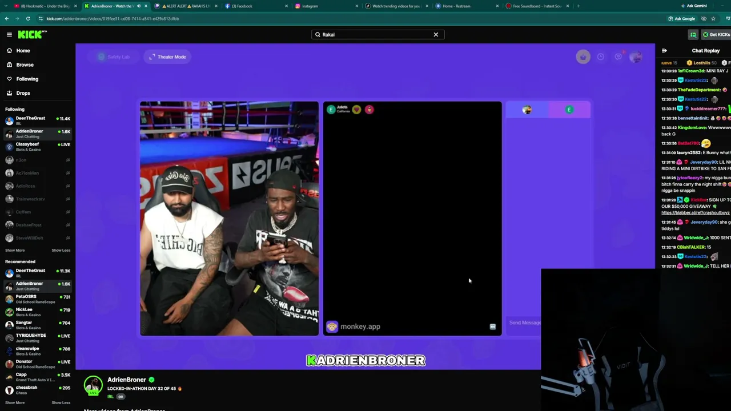Focus the search field containing Rakai

click(377, 34)
